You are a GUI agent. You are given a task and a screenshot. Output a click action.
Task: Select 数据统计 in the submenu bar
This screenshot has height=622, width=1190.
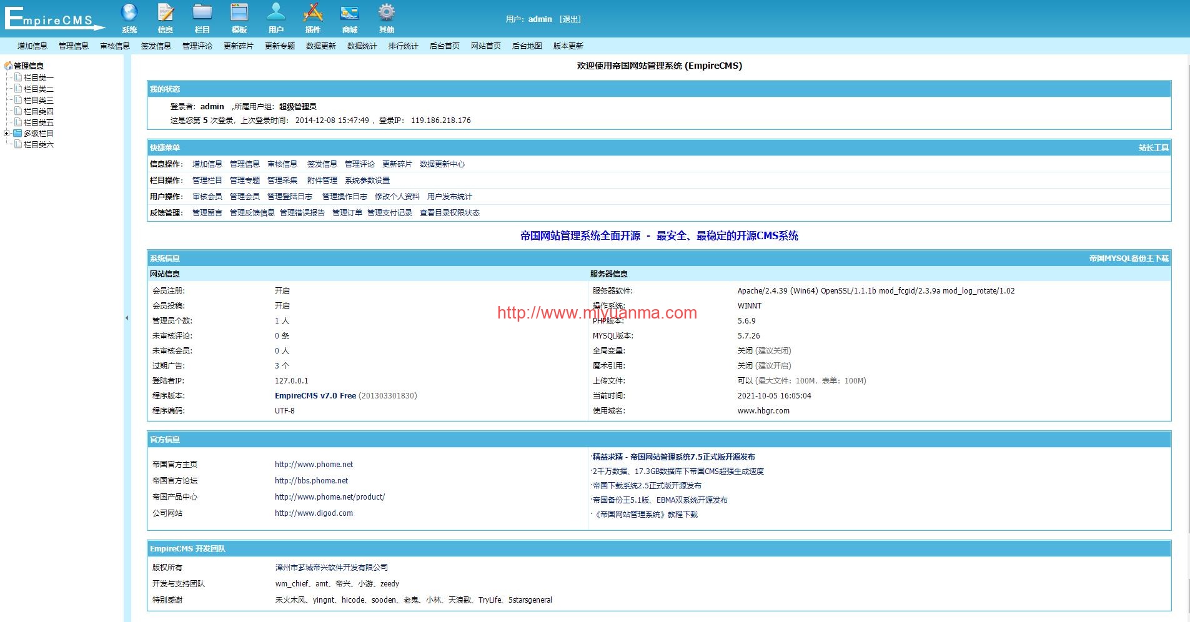tap(362, 46)
